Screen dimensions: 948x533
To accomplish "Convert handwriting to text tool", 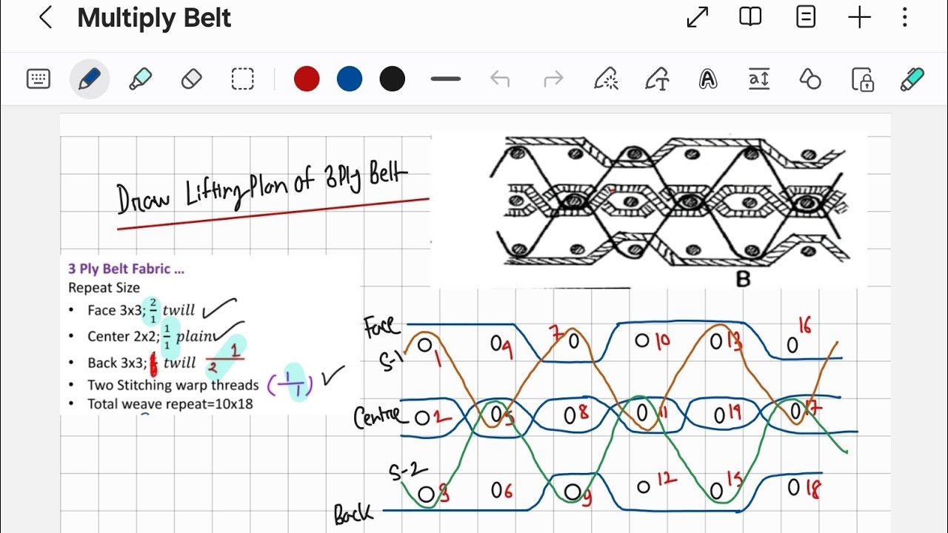I will 658,79.
